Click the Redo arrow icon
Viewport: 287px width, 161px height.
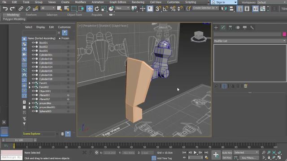tap(12, 8)
